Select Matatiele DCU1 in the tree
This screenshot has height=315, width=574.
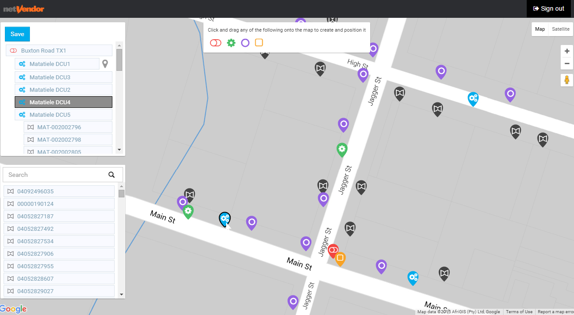[x=57, y=64]
